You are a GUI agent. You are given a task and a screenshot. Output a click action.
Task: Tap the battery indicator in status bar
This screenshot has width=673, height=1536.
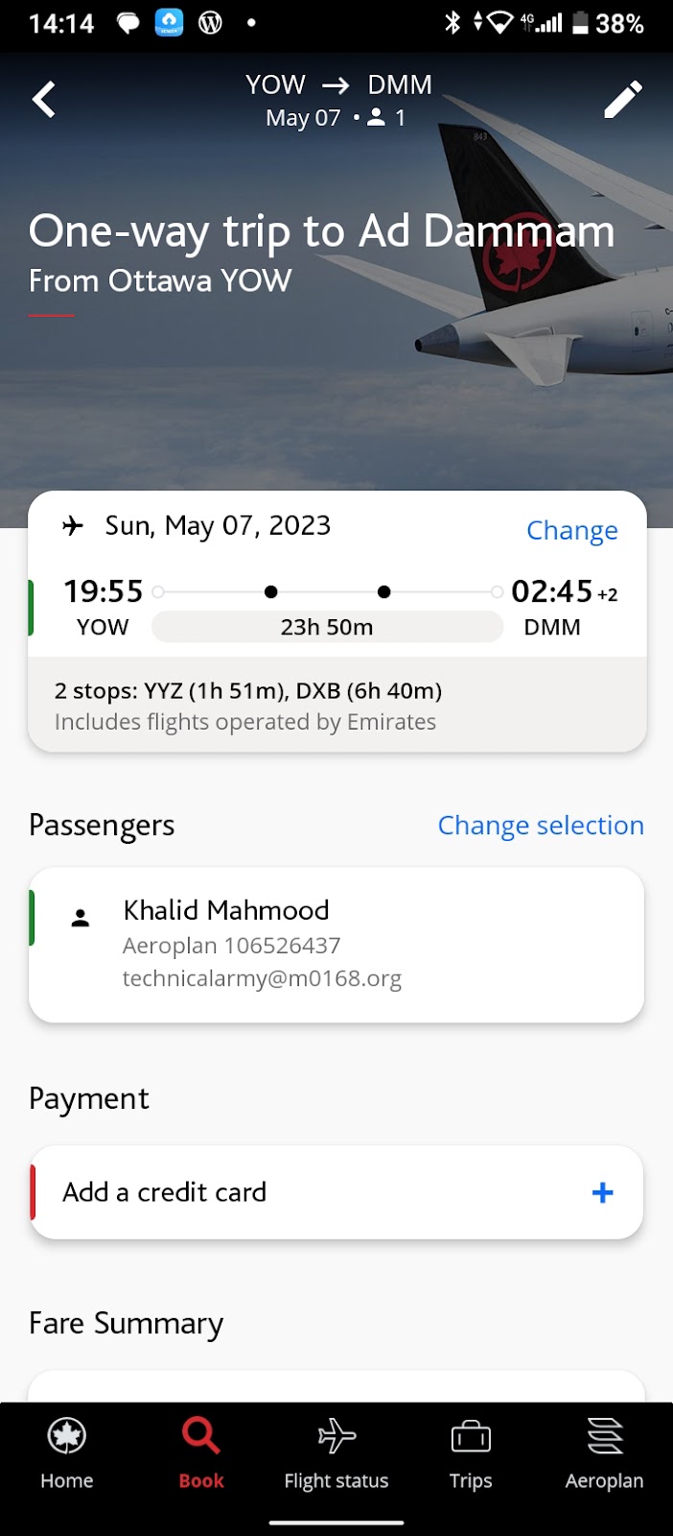(580, 23)
